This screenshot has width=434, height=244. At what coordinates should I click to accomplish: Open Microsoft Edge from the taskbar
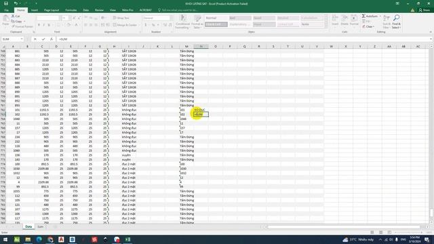tap(39, 239)
